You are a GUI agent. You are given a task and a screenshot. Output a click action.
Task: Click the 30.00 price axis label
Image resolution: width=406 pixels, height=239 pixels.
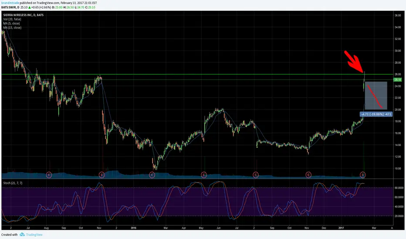(398, 51)
